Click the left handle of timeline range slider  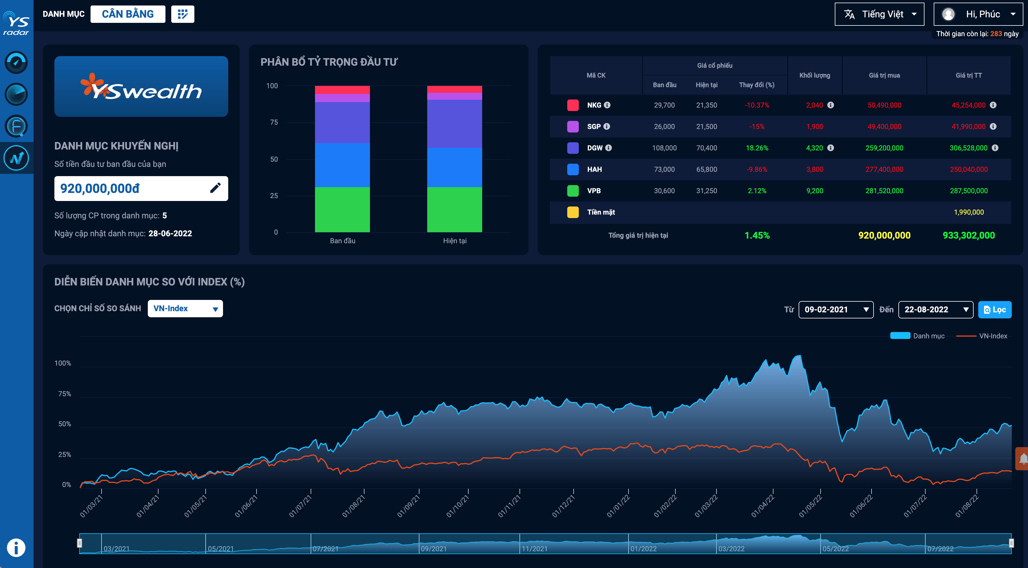(80, 543)
